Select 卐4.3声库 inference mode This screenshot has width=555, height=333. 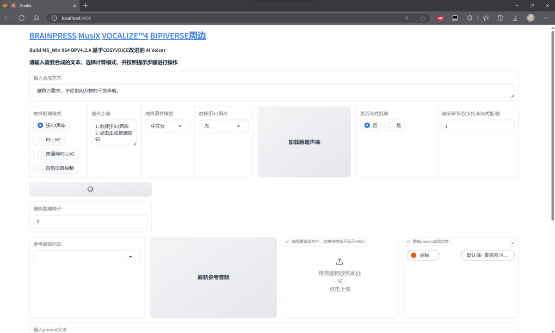[51, 126]
